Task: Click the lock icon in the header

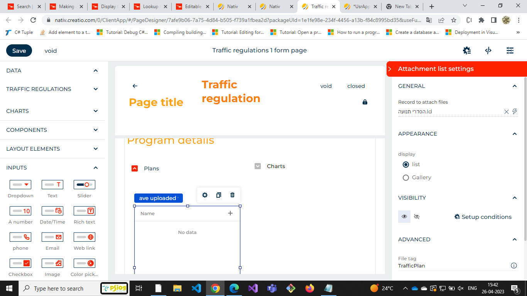Action: click(365, 102)
